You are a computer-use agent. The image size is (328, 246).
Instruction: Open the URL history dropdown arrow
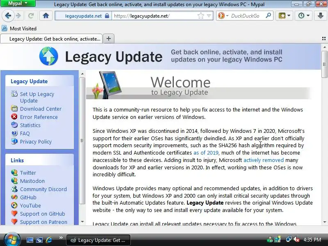tap(209, 16)
